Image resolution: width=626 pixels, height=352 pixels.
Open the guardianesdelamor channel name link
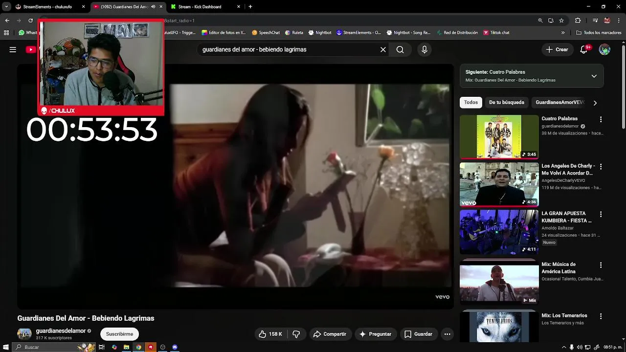point(61,331)
